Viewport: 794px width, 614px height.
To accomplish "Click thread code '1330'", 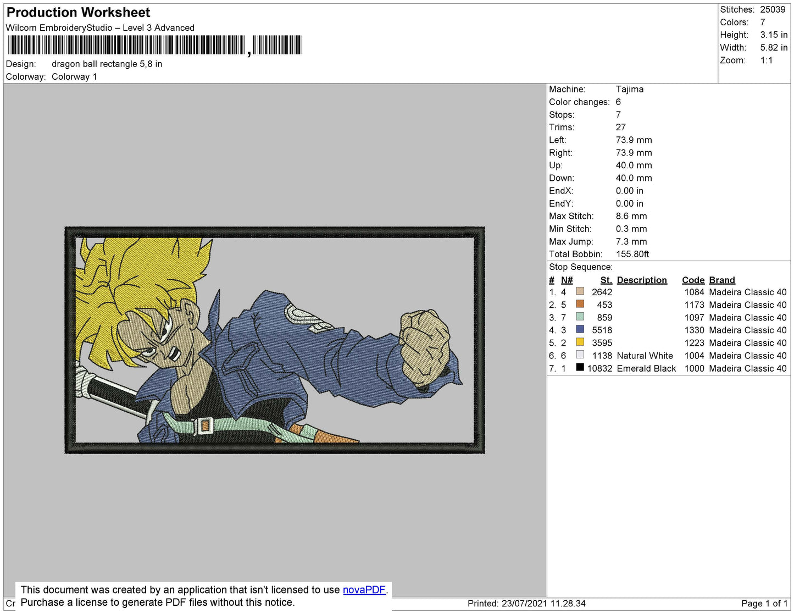I will [694, 330].
